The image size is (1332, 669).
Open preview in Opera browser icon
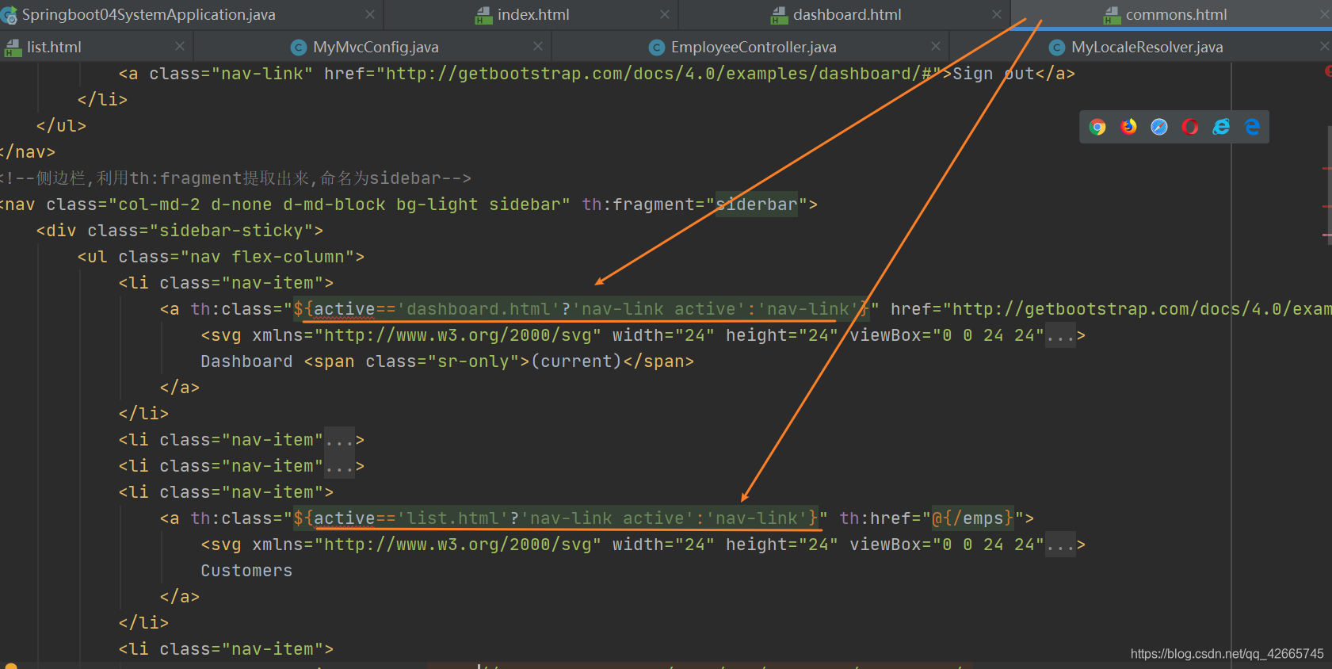click(1190, 127)
